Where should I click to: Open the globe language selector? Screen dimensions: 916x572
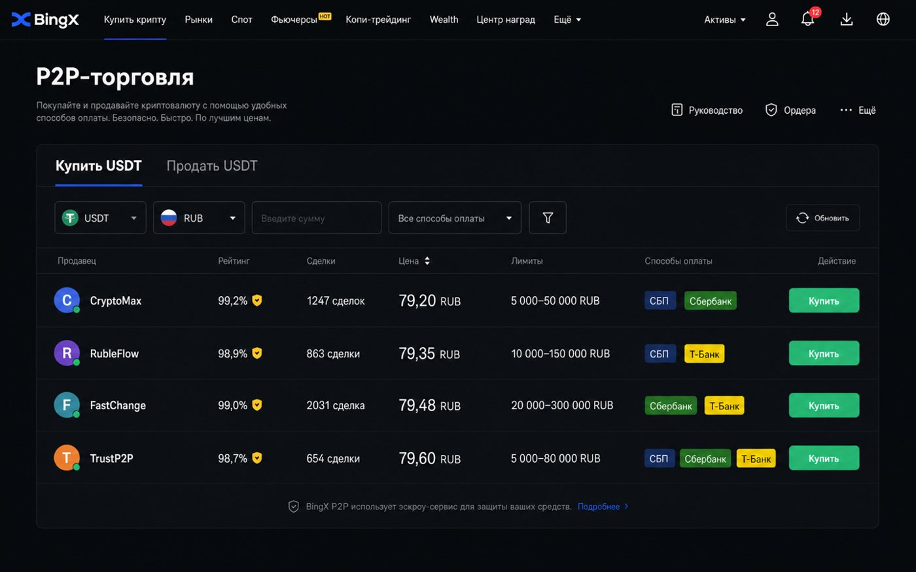click(x=883, y=20)
